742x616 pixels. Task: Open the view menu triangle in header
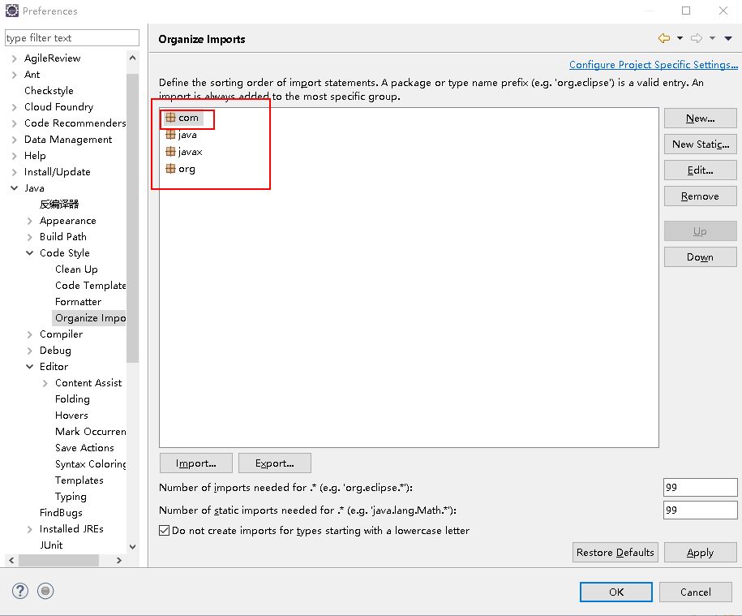coord(728,38)
